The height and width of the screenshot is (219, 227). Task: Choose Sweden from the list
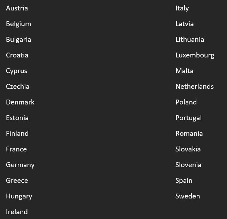[x=188, y=196]
